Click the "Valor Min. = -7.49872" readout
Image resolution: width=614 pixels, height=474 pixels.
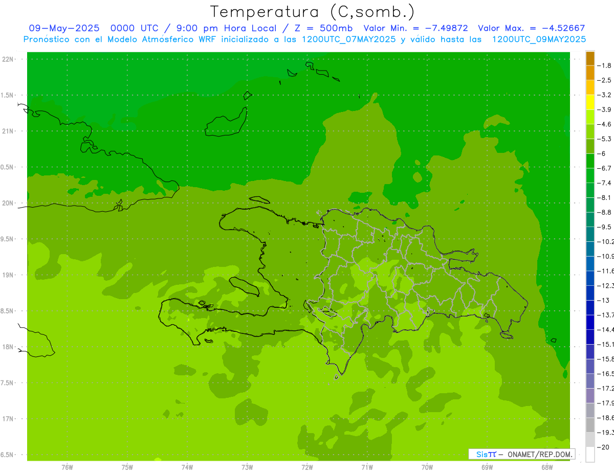(x=415, y=28)
